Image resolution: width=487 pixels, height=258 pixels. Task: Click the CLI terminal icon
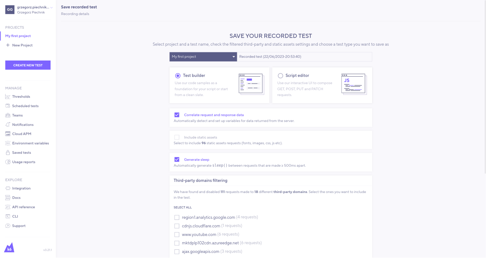coord(8,216)
